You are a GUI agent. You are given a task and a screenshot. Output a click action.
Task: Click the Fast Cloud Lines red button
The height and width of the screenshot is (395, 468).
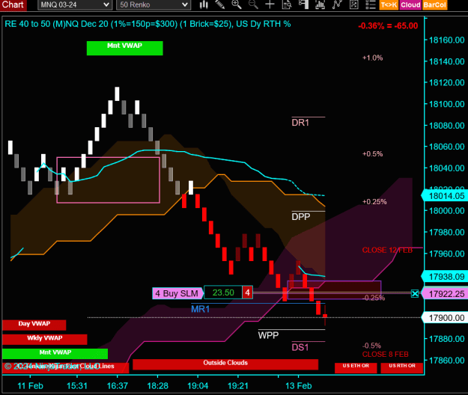(x=66, y=368)
